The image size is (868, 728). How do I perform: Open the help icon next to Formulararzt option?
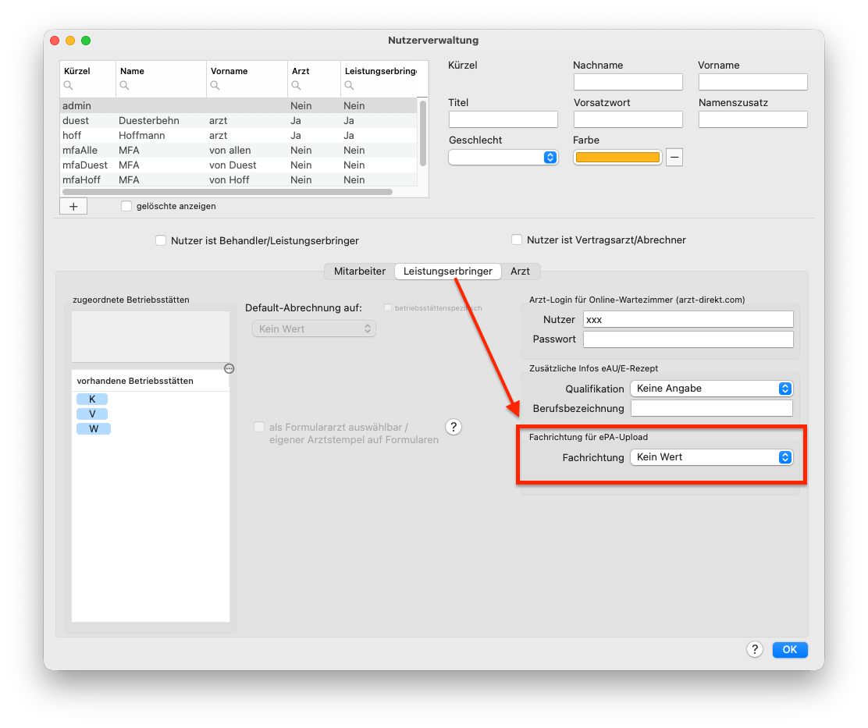tap(454, 427)
